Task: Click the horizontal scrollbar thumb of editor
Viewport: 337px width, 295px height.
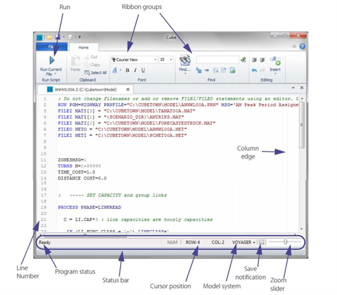Action: click(85, 235)
